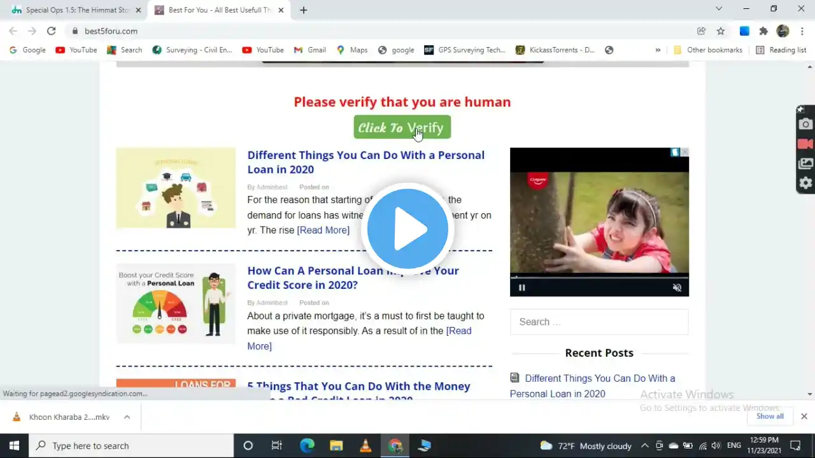
Task: Expand the Other bookmarks folder
Action: [708, 50]
